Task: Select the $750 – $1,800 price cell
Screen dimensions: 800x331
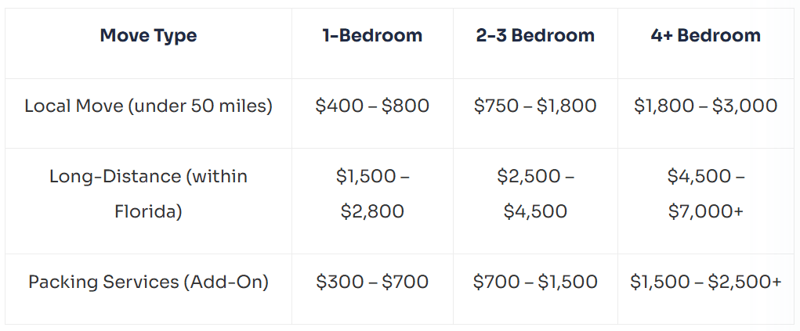Action: point(535,106)
